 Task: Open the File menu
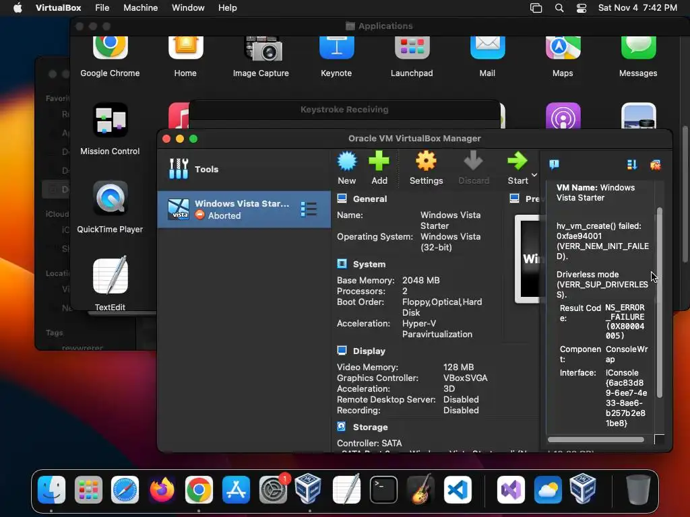102,8
